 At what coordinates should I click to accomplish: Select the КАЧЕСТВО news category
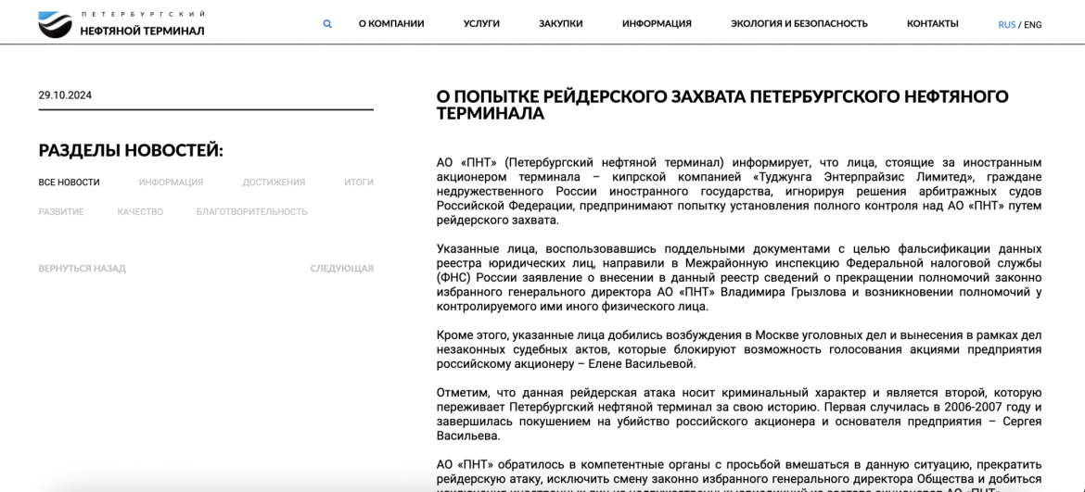click(140, 212)
